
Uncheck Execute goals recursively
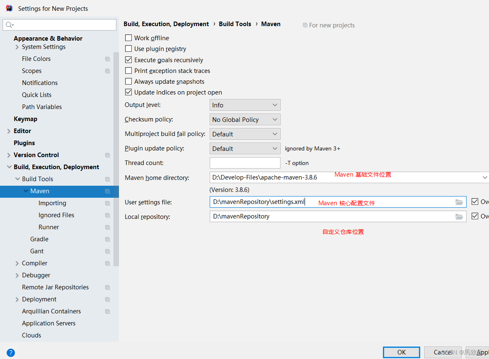point(128,60)
